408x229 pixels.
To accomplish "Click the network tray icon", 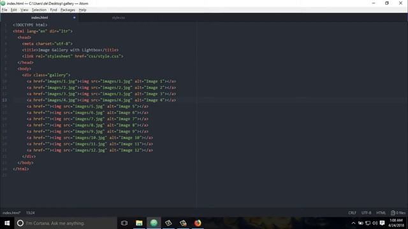I will click(368, 223).
